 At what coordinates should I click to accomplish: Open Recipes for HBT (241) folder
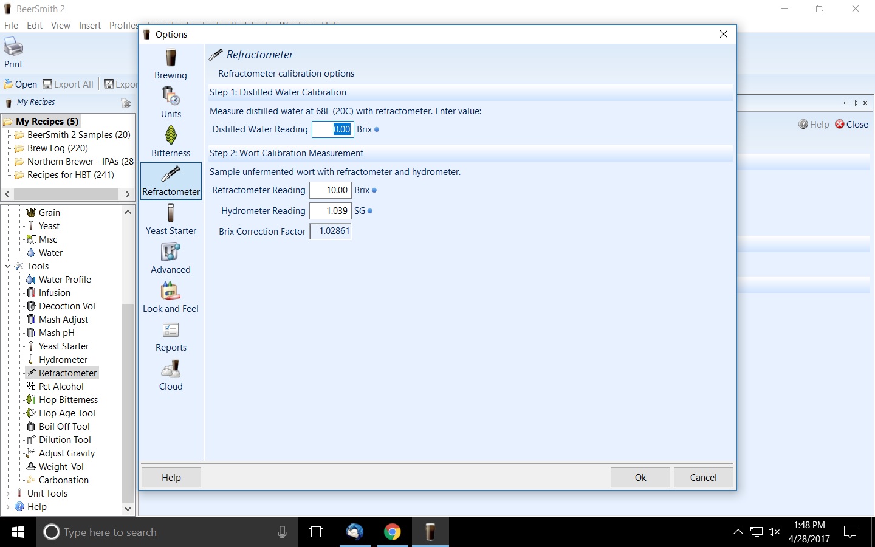tap(64, 175)
